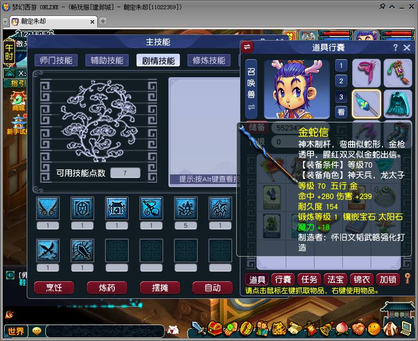This screenshot has width=418, height=341.
Task: Open the yellow smiley emote icon
Action: pyautogui.click(x=374, y=329)
